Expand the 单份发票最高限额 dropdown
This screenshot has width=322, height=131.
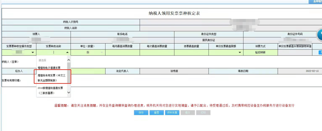pos(240,53)
